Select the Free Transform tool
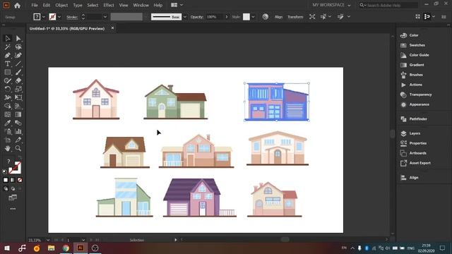 (x=18, y=97)
